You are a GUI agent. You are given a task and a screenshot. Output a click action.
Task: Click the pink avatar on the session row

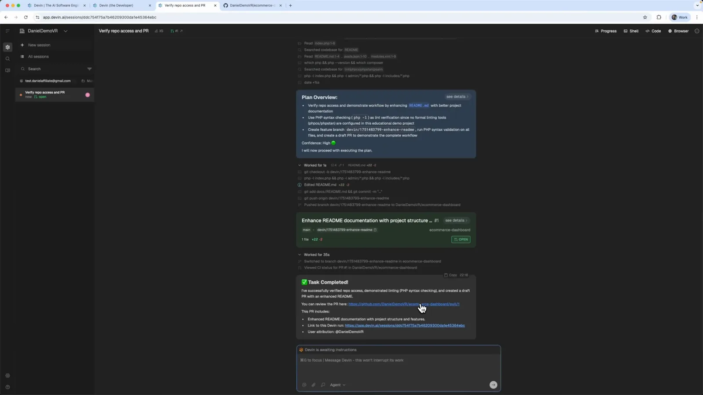click(x=87, y=95)
